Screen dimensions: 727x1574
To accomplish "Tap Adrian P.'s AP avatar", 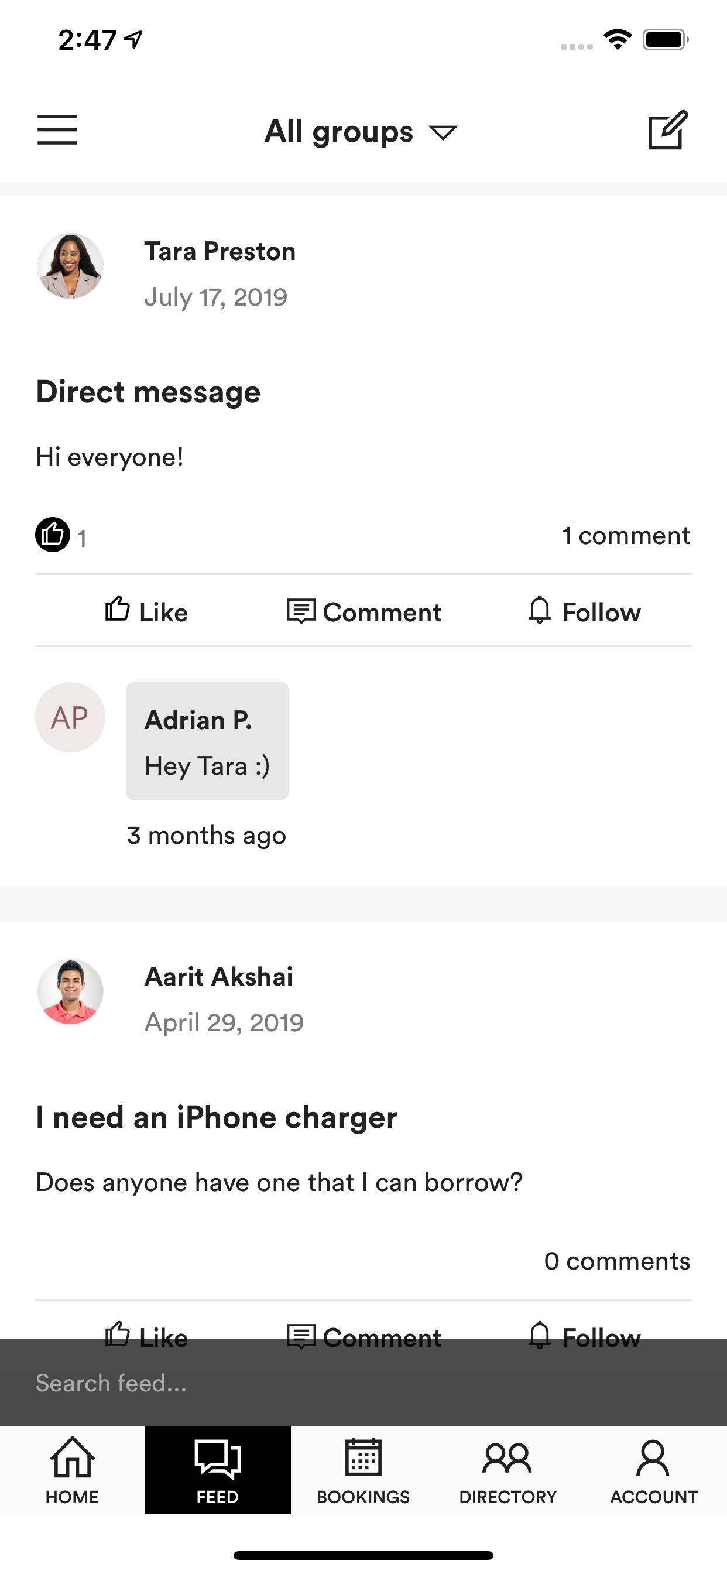I will [x=70, y=717].
